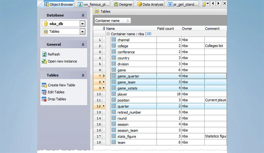Click the Open new instance icon
264x153 pixels.
click(44, 61)
